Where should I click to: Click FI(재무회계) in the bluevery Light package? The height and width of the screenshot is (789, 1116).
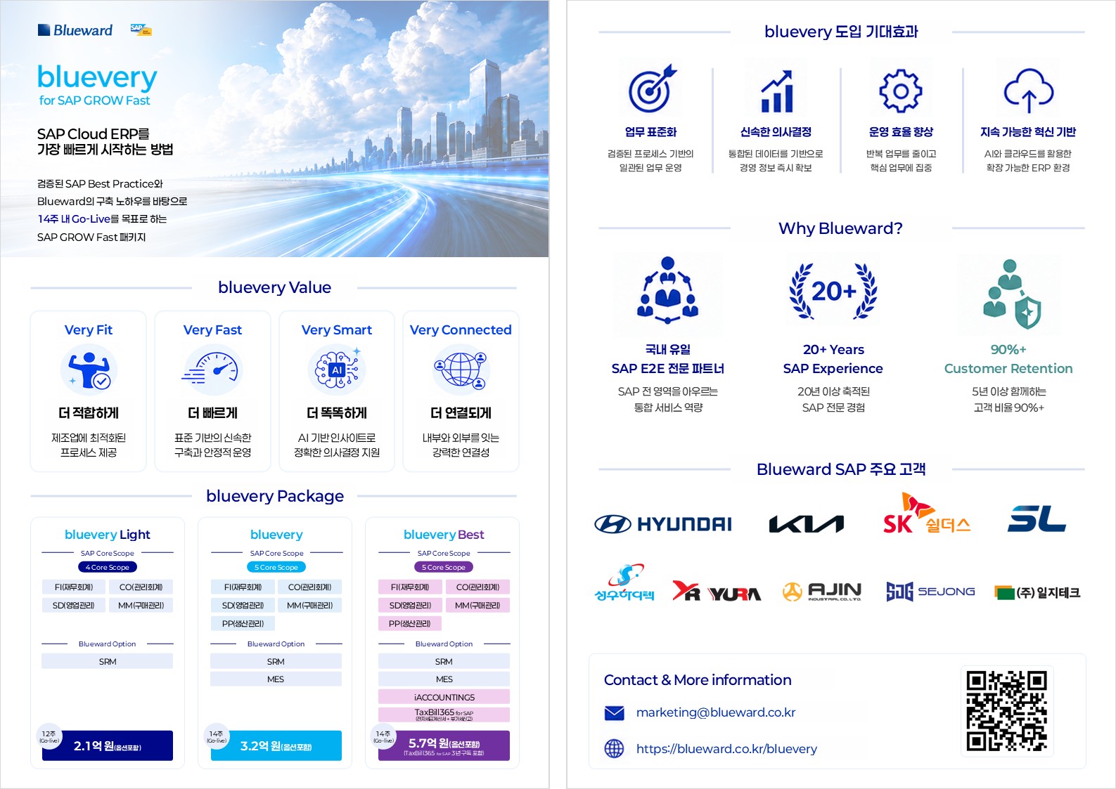pos(74,587)
